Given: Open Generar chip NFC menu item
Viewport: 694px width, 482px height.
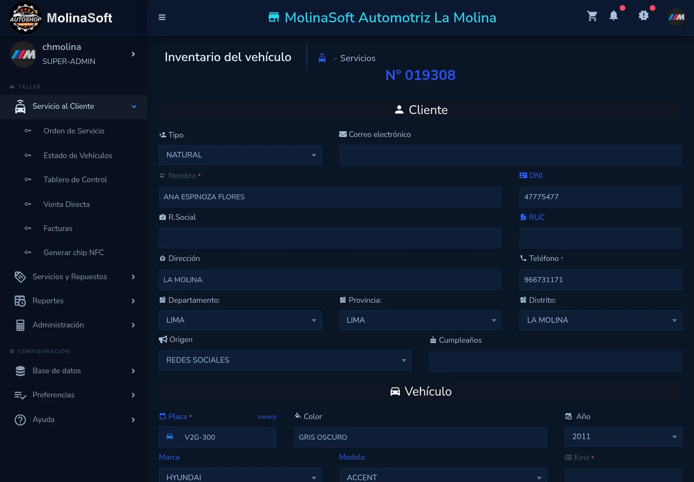Looking at the screenshot, I should (x=74, y=252).
